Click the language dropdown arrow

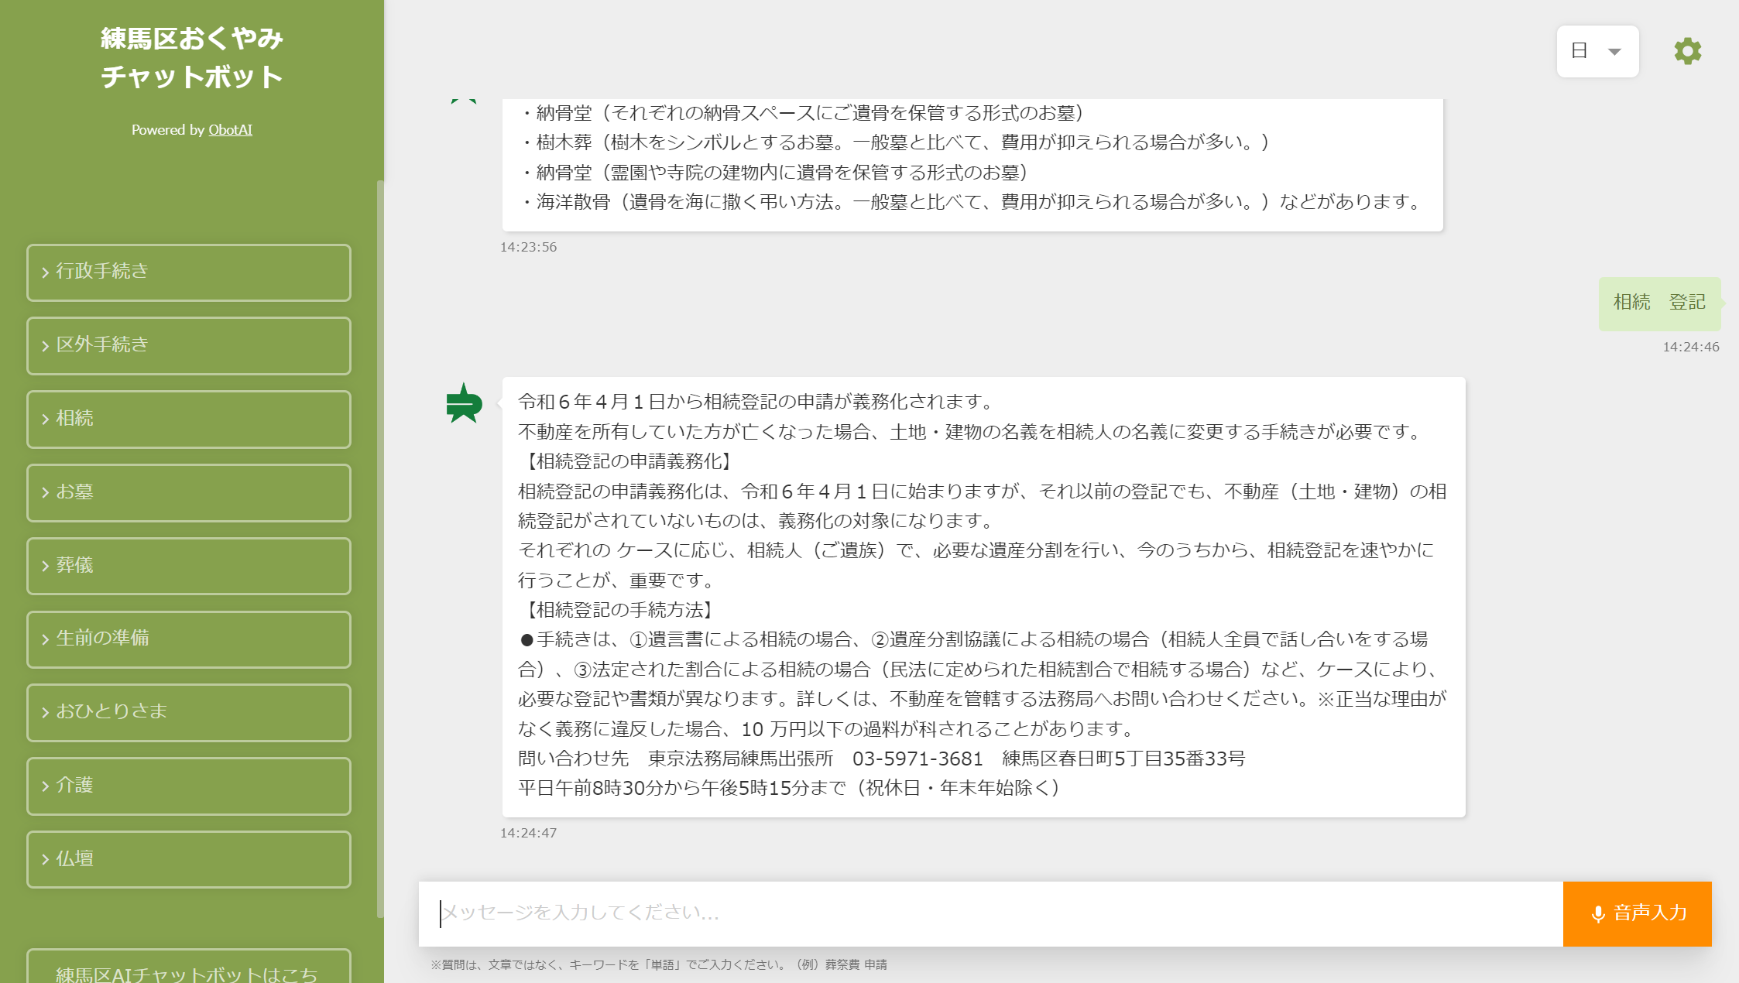[1614, 52]
